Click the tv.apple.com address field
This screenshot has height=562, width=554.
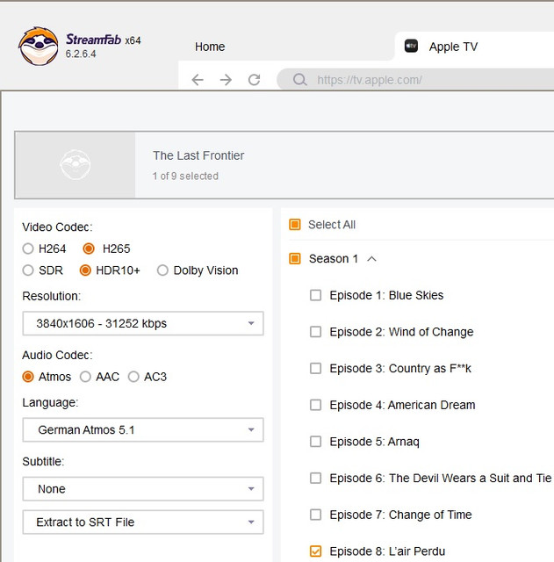tap(421, 80)
